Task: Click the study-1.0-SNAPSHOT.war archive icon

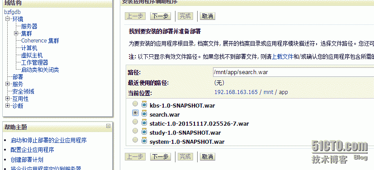Action: (x=144, y=132)
